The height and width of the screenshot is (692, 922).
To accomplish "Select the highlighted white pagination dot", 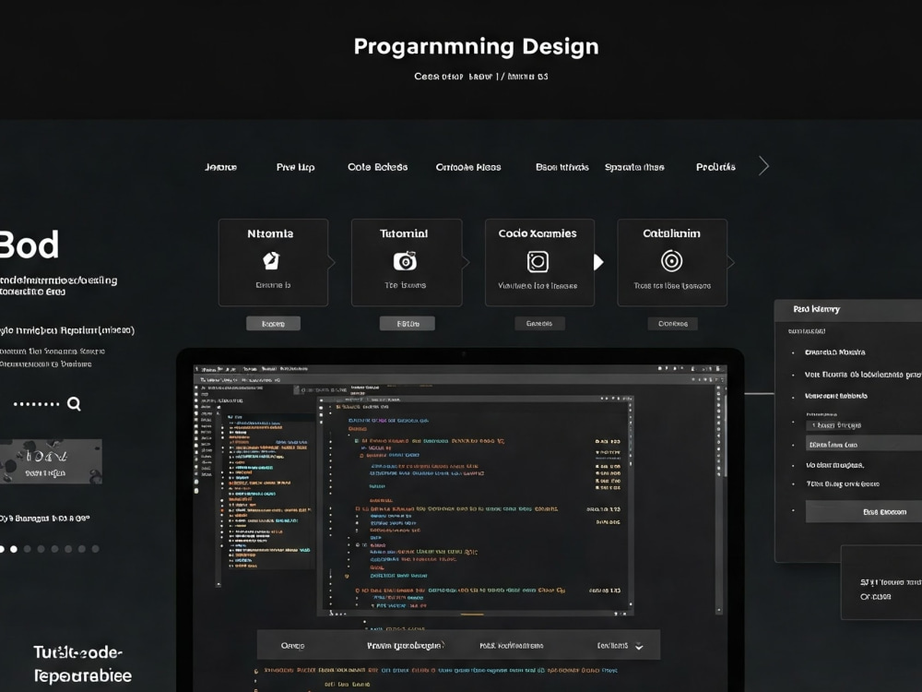I will (14, 549).
